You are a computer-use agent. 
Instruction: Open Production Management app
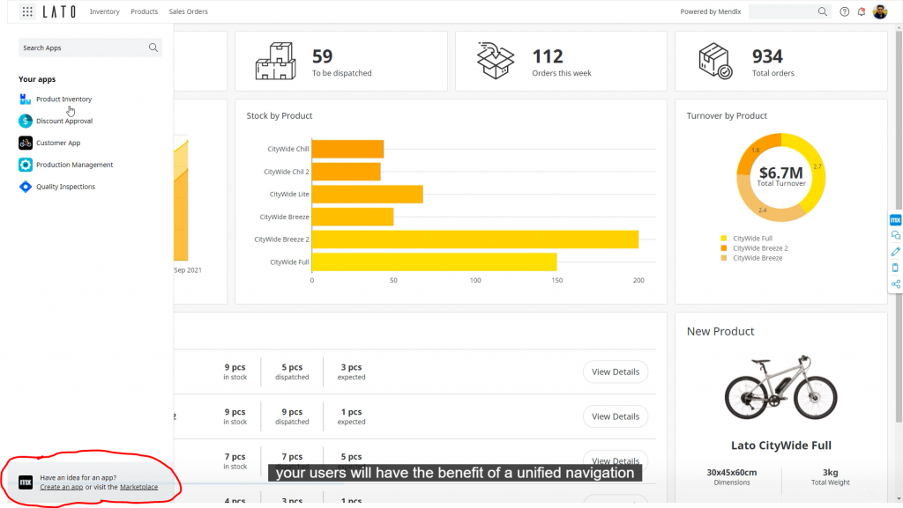pyautogui.click(x=74, y=165)
